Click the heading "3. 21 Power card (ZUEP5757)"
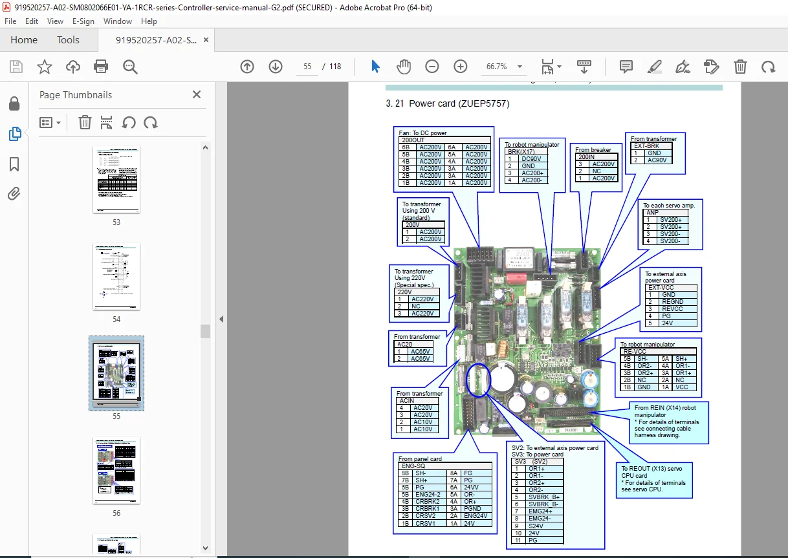 click(x=447, y=103)
